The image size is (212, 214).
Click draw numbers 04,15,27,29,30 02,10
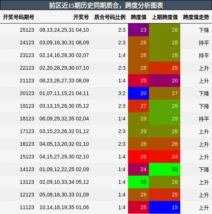[x=64, y=157]
